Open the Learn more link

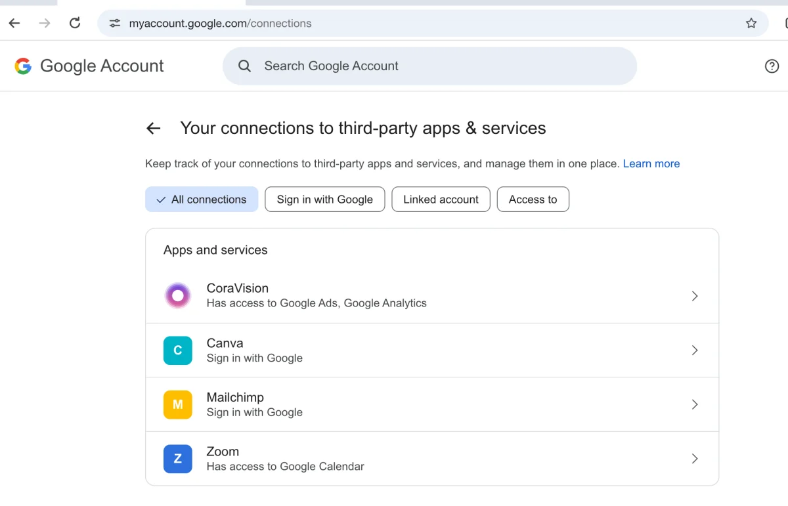click(651, 163)
